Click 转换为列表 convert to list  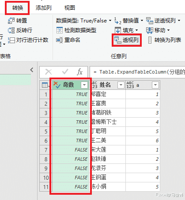click(x=165, y=40)
